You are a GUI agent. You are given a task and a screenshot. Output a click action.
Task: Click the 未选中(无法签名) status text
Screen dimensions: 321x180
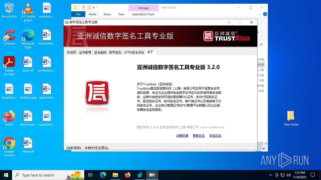(96, 148)
